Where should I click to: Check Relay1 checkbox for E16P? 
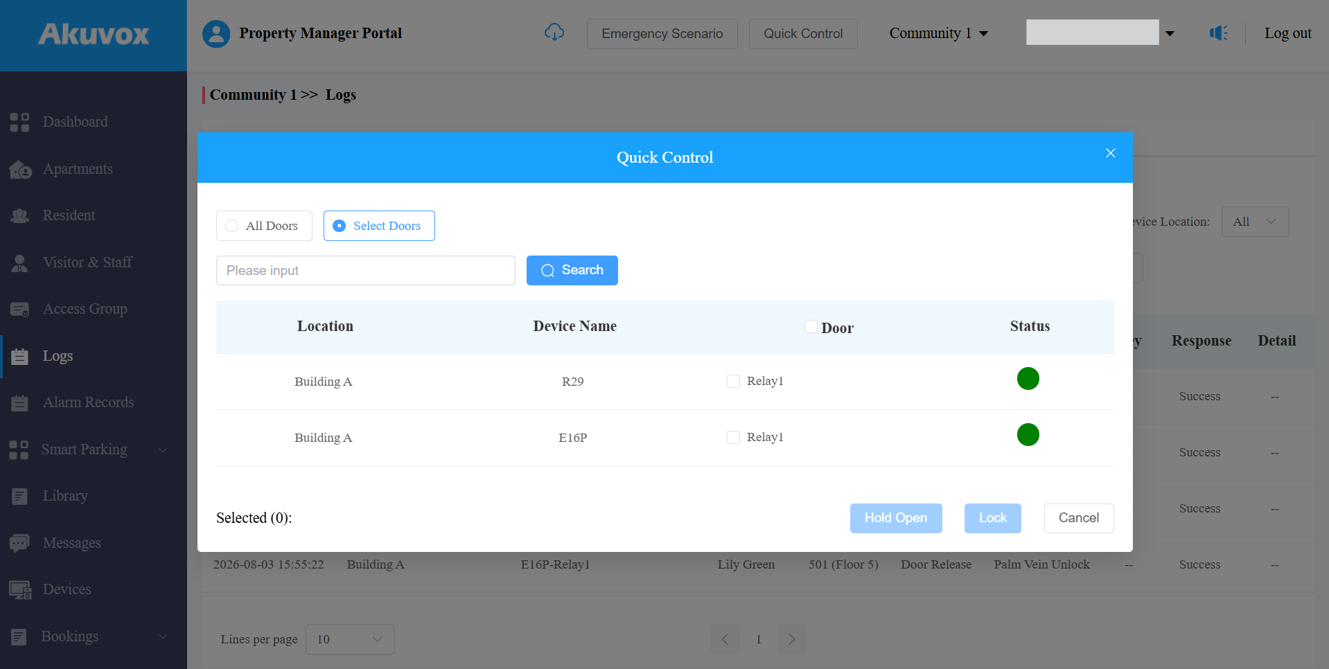pyautogui.click(x=733, y=438)
